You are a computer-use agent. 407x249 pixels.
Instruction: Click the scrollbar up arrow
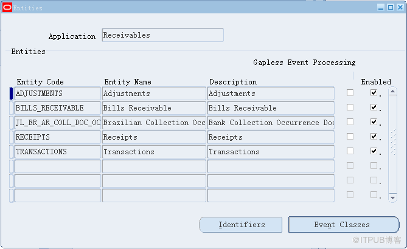[x=392, y=92]
